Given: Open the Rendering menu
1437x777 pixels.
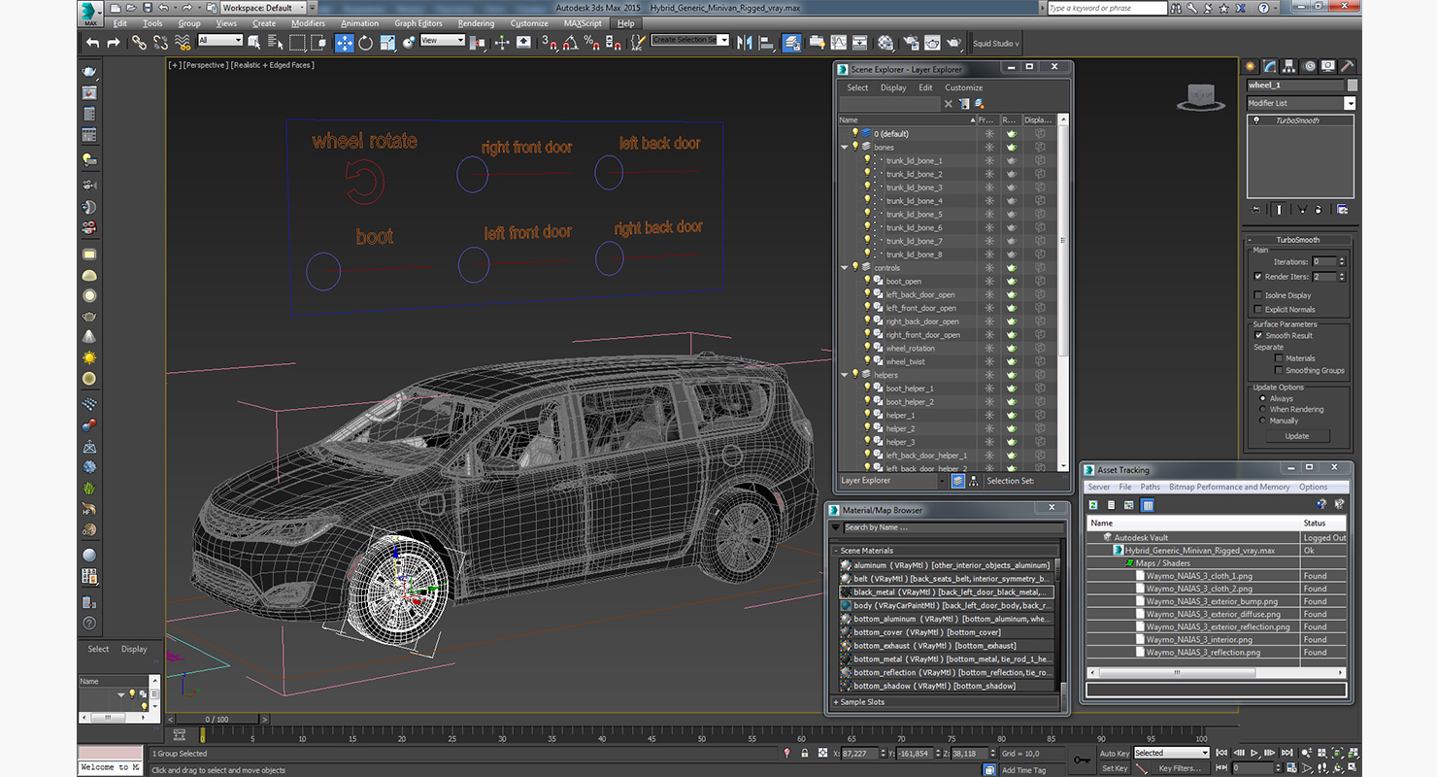Looking at the screenshot, I should (476, 23).
